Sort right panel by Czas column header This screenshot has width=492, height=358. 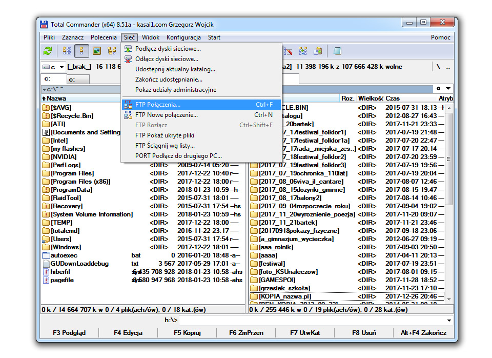tap(411, 98)
